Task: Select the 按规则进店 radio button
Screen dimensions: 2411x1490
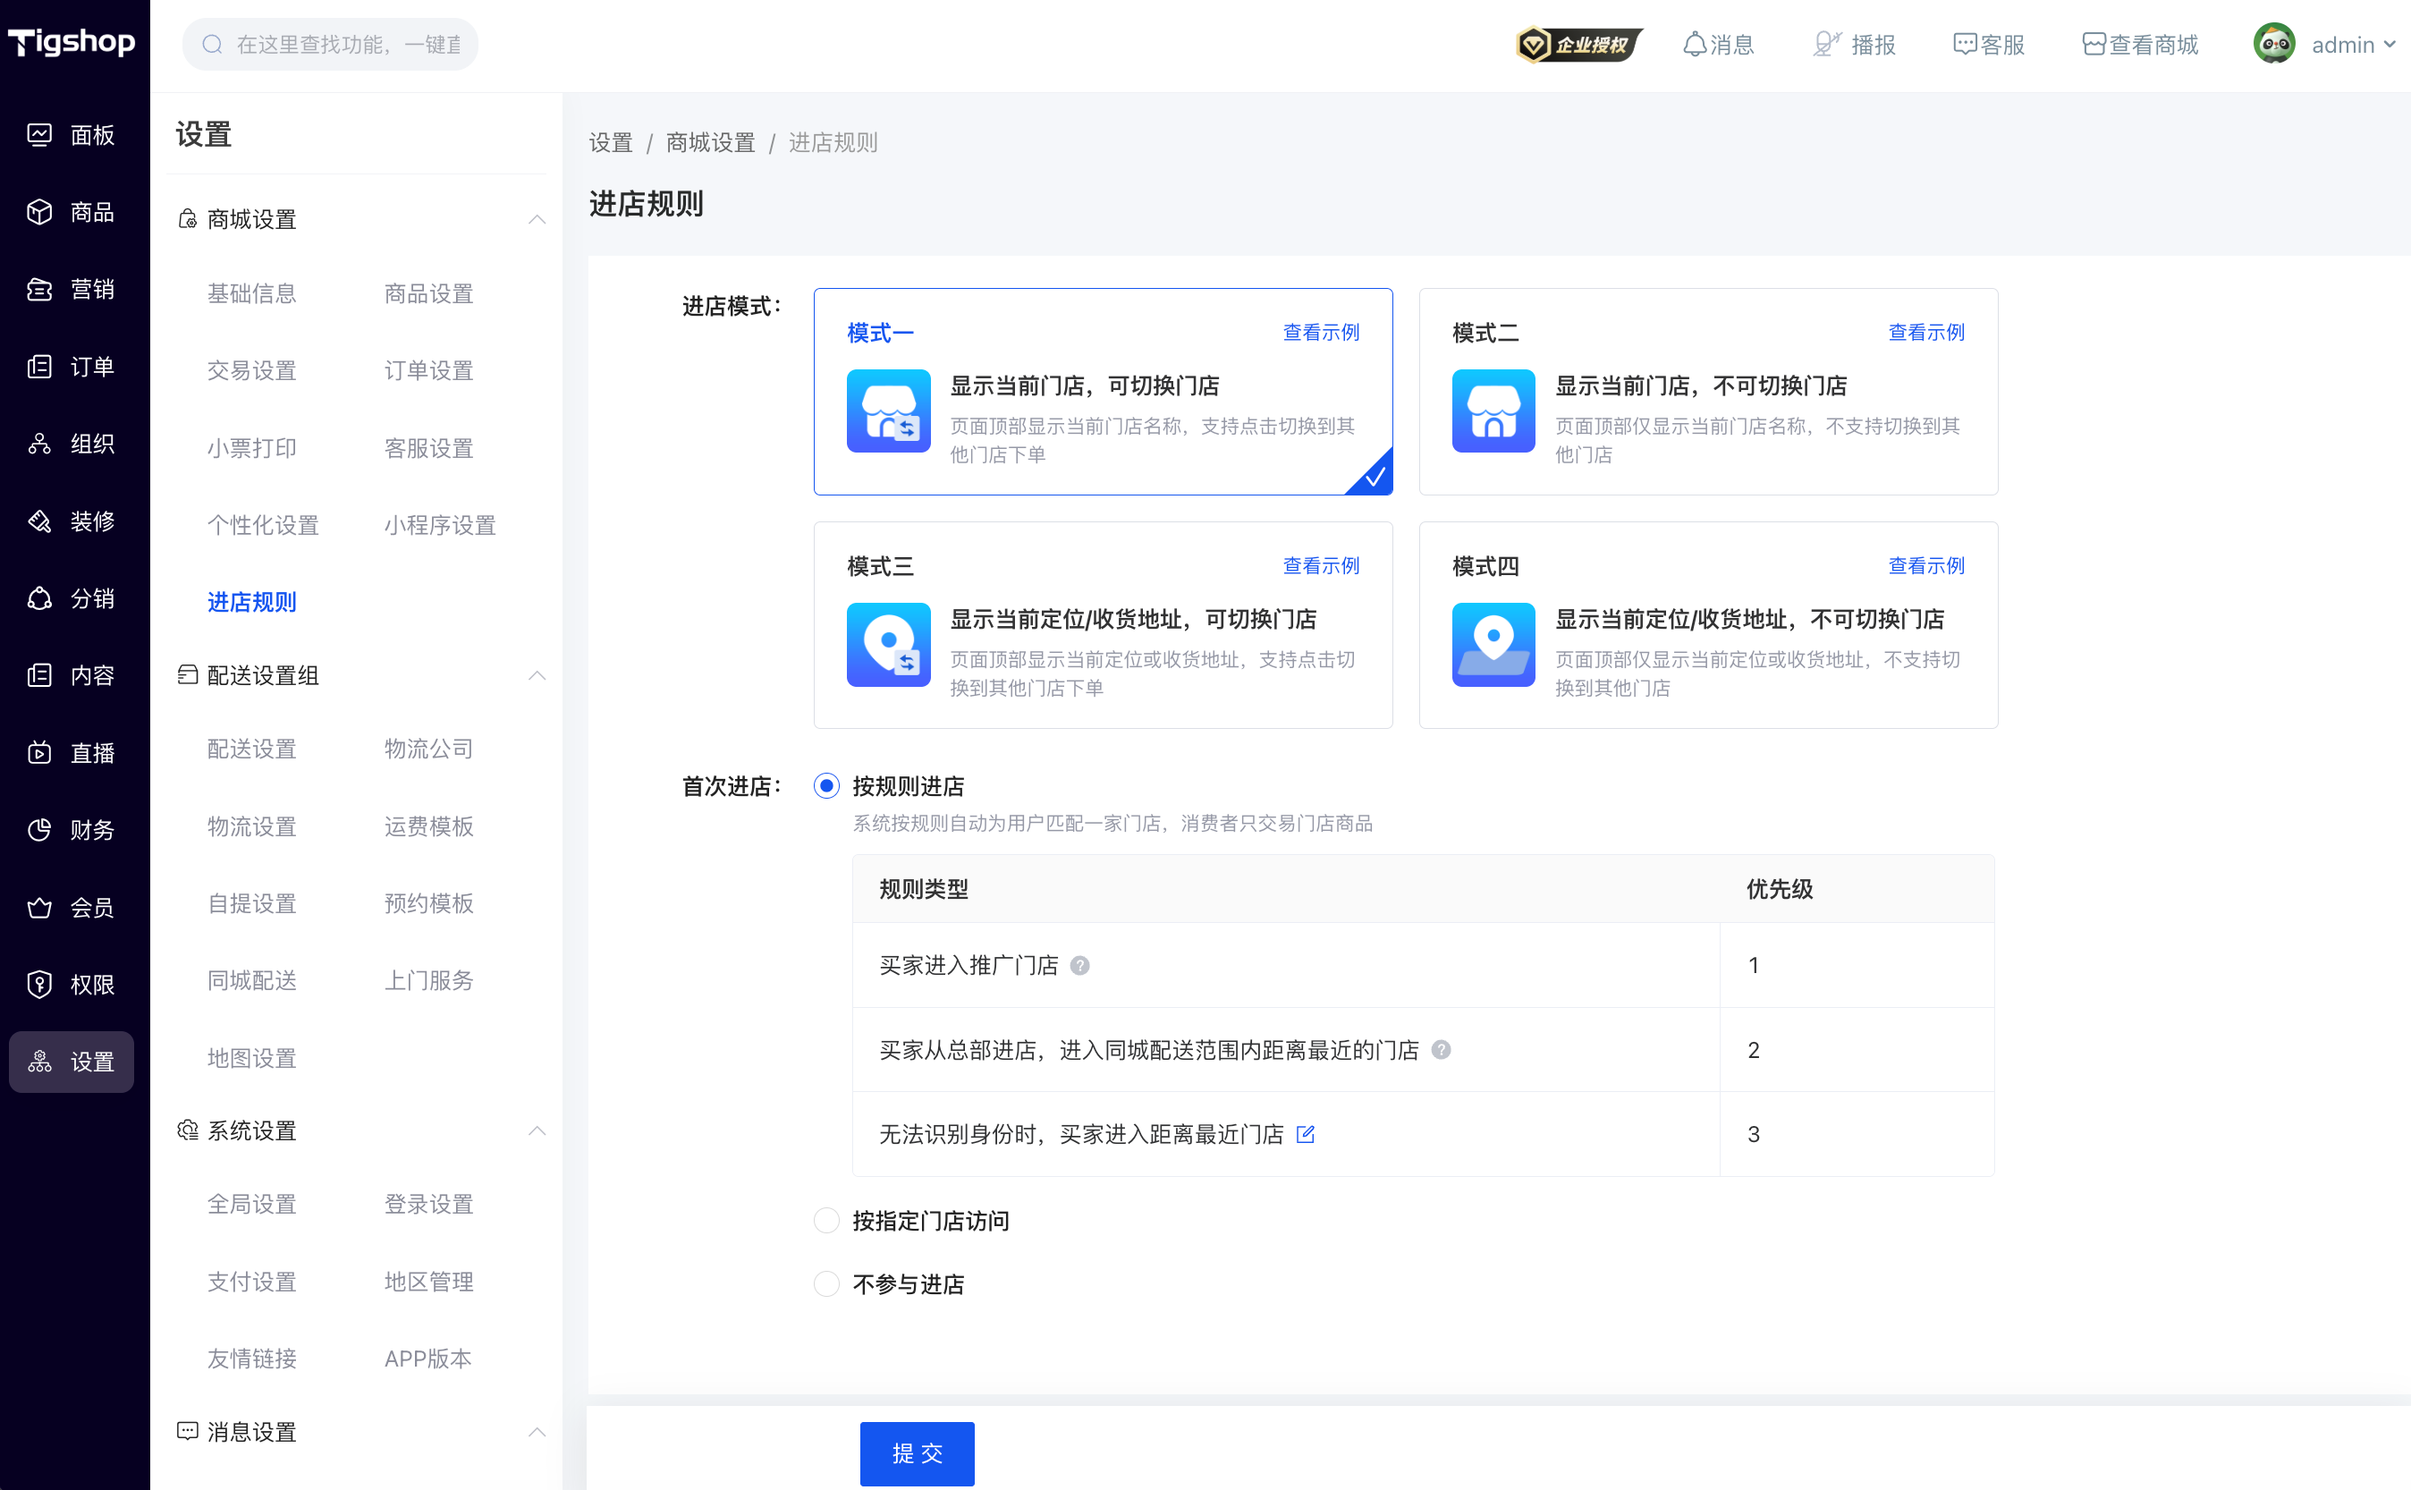Action: pos(826,785)
